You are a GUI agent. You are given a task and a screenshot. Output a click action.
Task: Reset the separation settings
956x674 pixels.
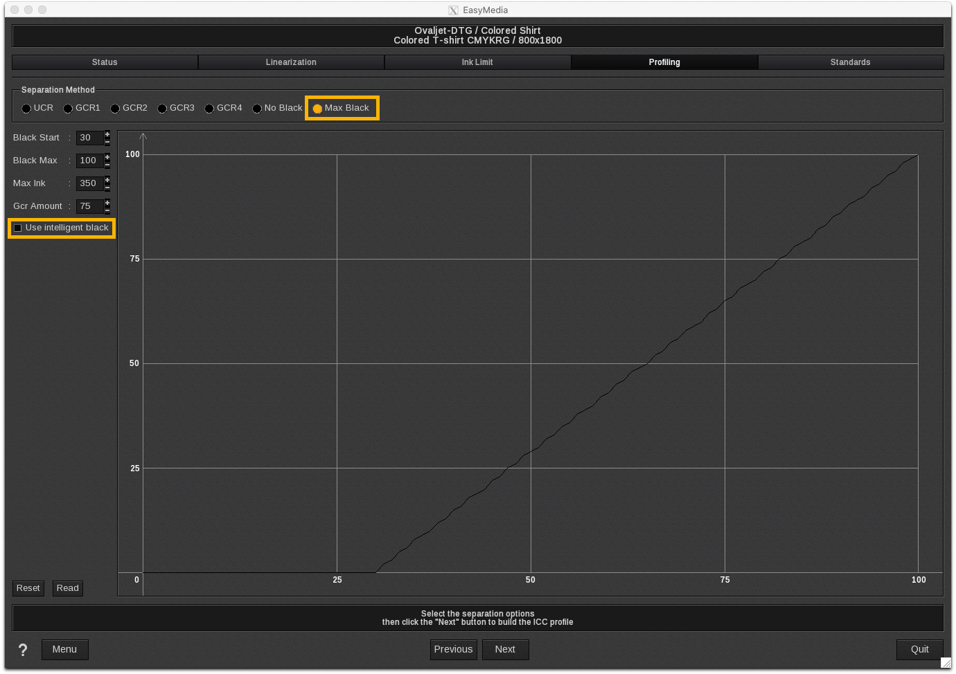click(28, 588)
